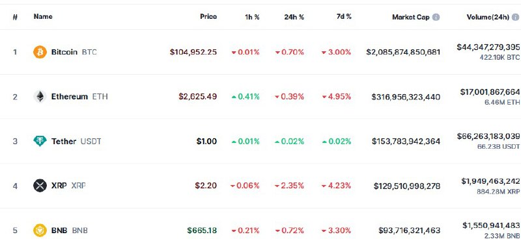This screenshot has height=252, width=521.
Task: Sort by the 7d % column header
Action: 344,17
